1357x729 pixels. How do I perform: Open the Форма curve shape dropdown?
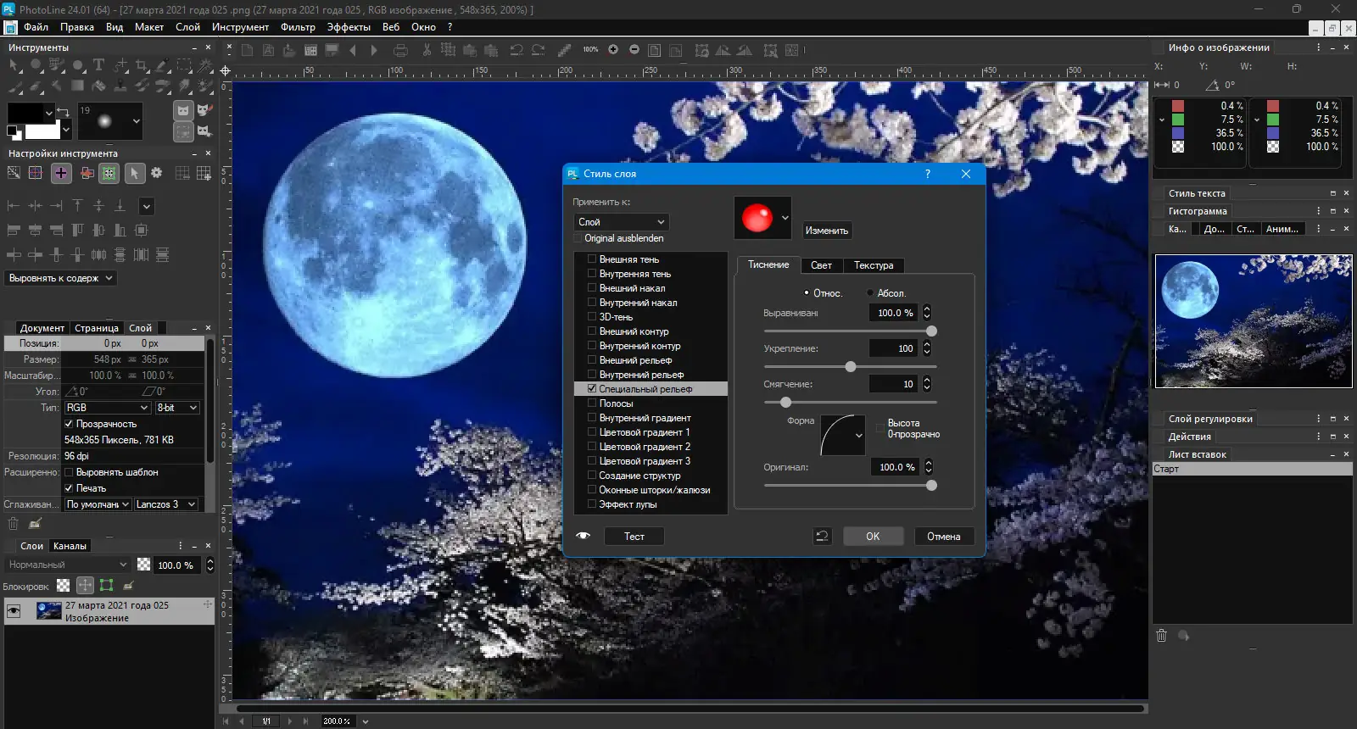(858, 436)
